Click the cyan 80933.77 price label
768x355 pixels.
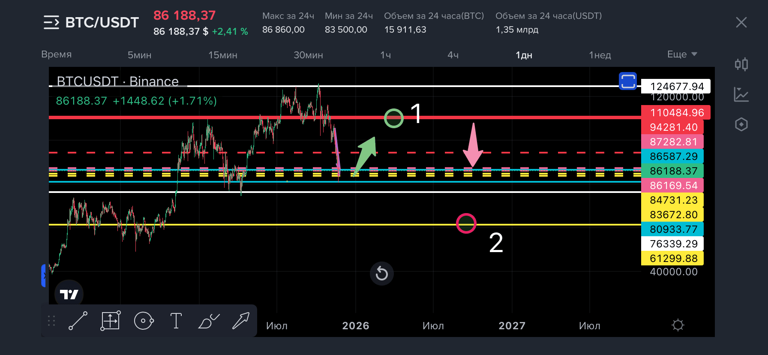(x=672, y=229)
